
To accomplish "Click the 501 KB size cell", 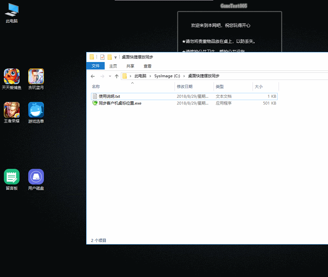I will coord(269,103).
